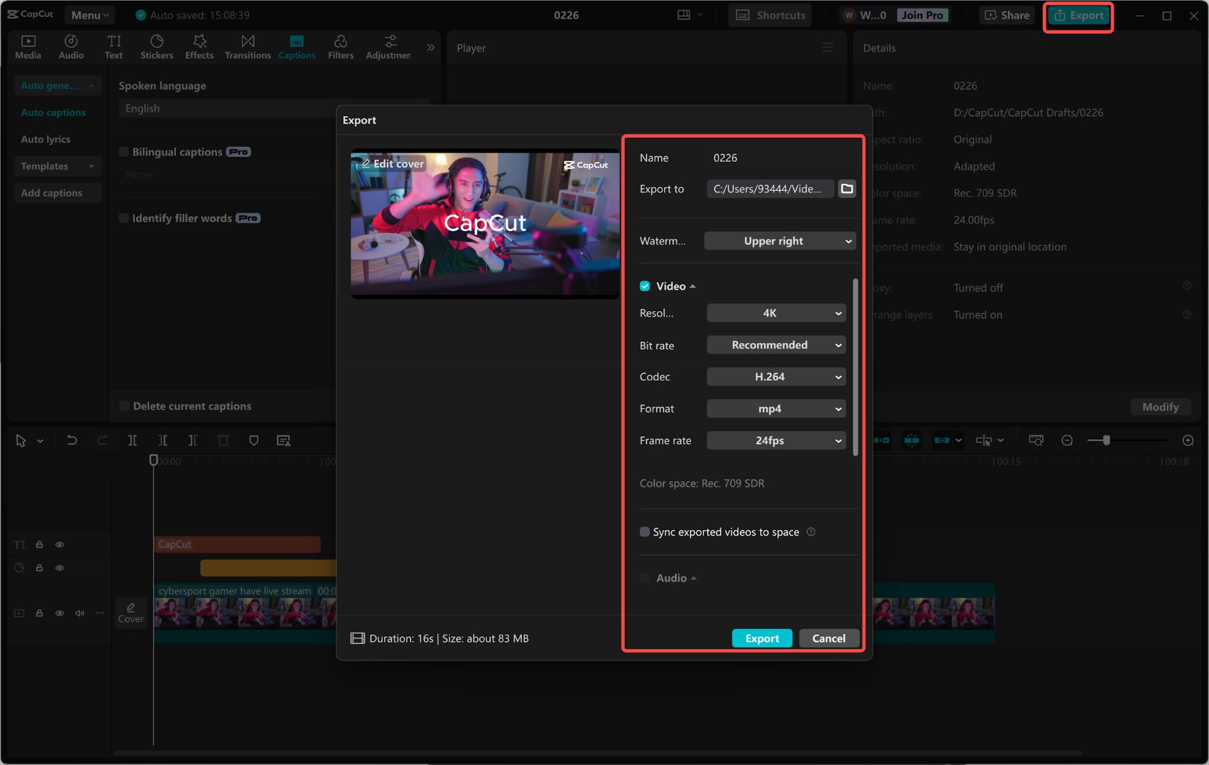Open the Shortcuts keyboard panel

pos(771,15)
